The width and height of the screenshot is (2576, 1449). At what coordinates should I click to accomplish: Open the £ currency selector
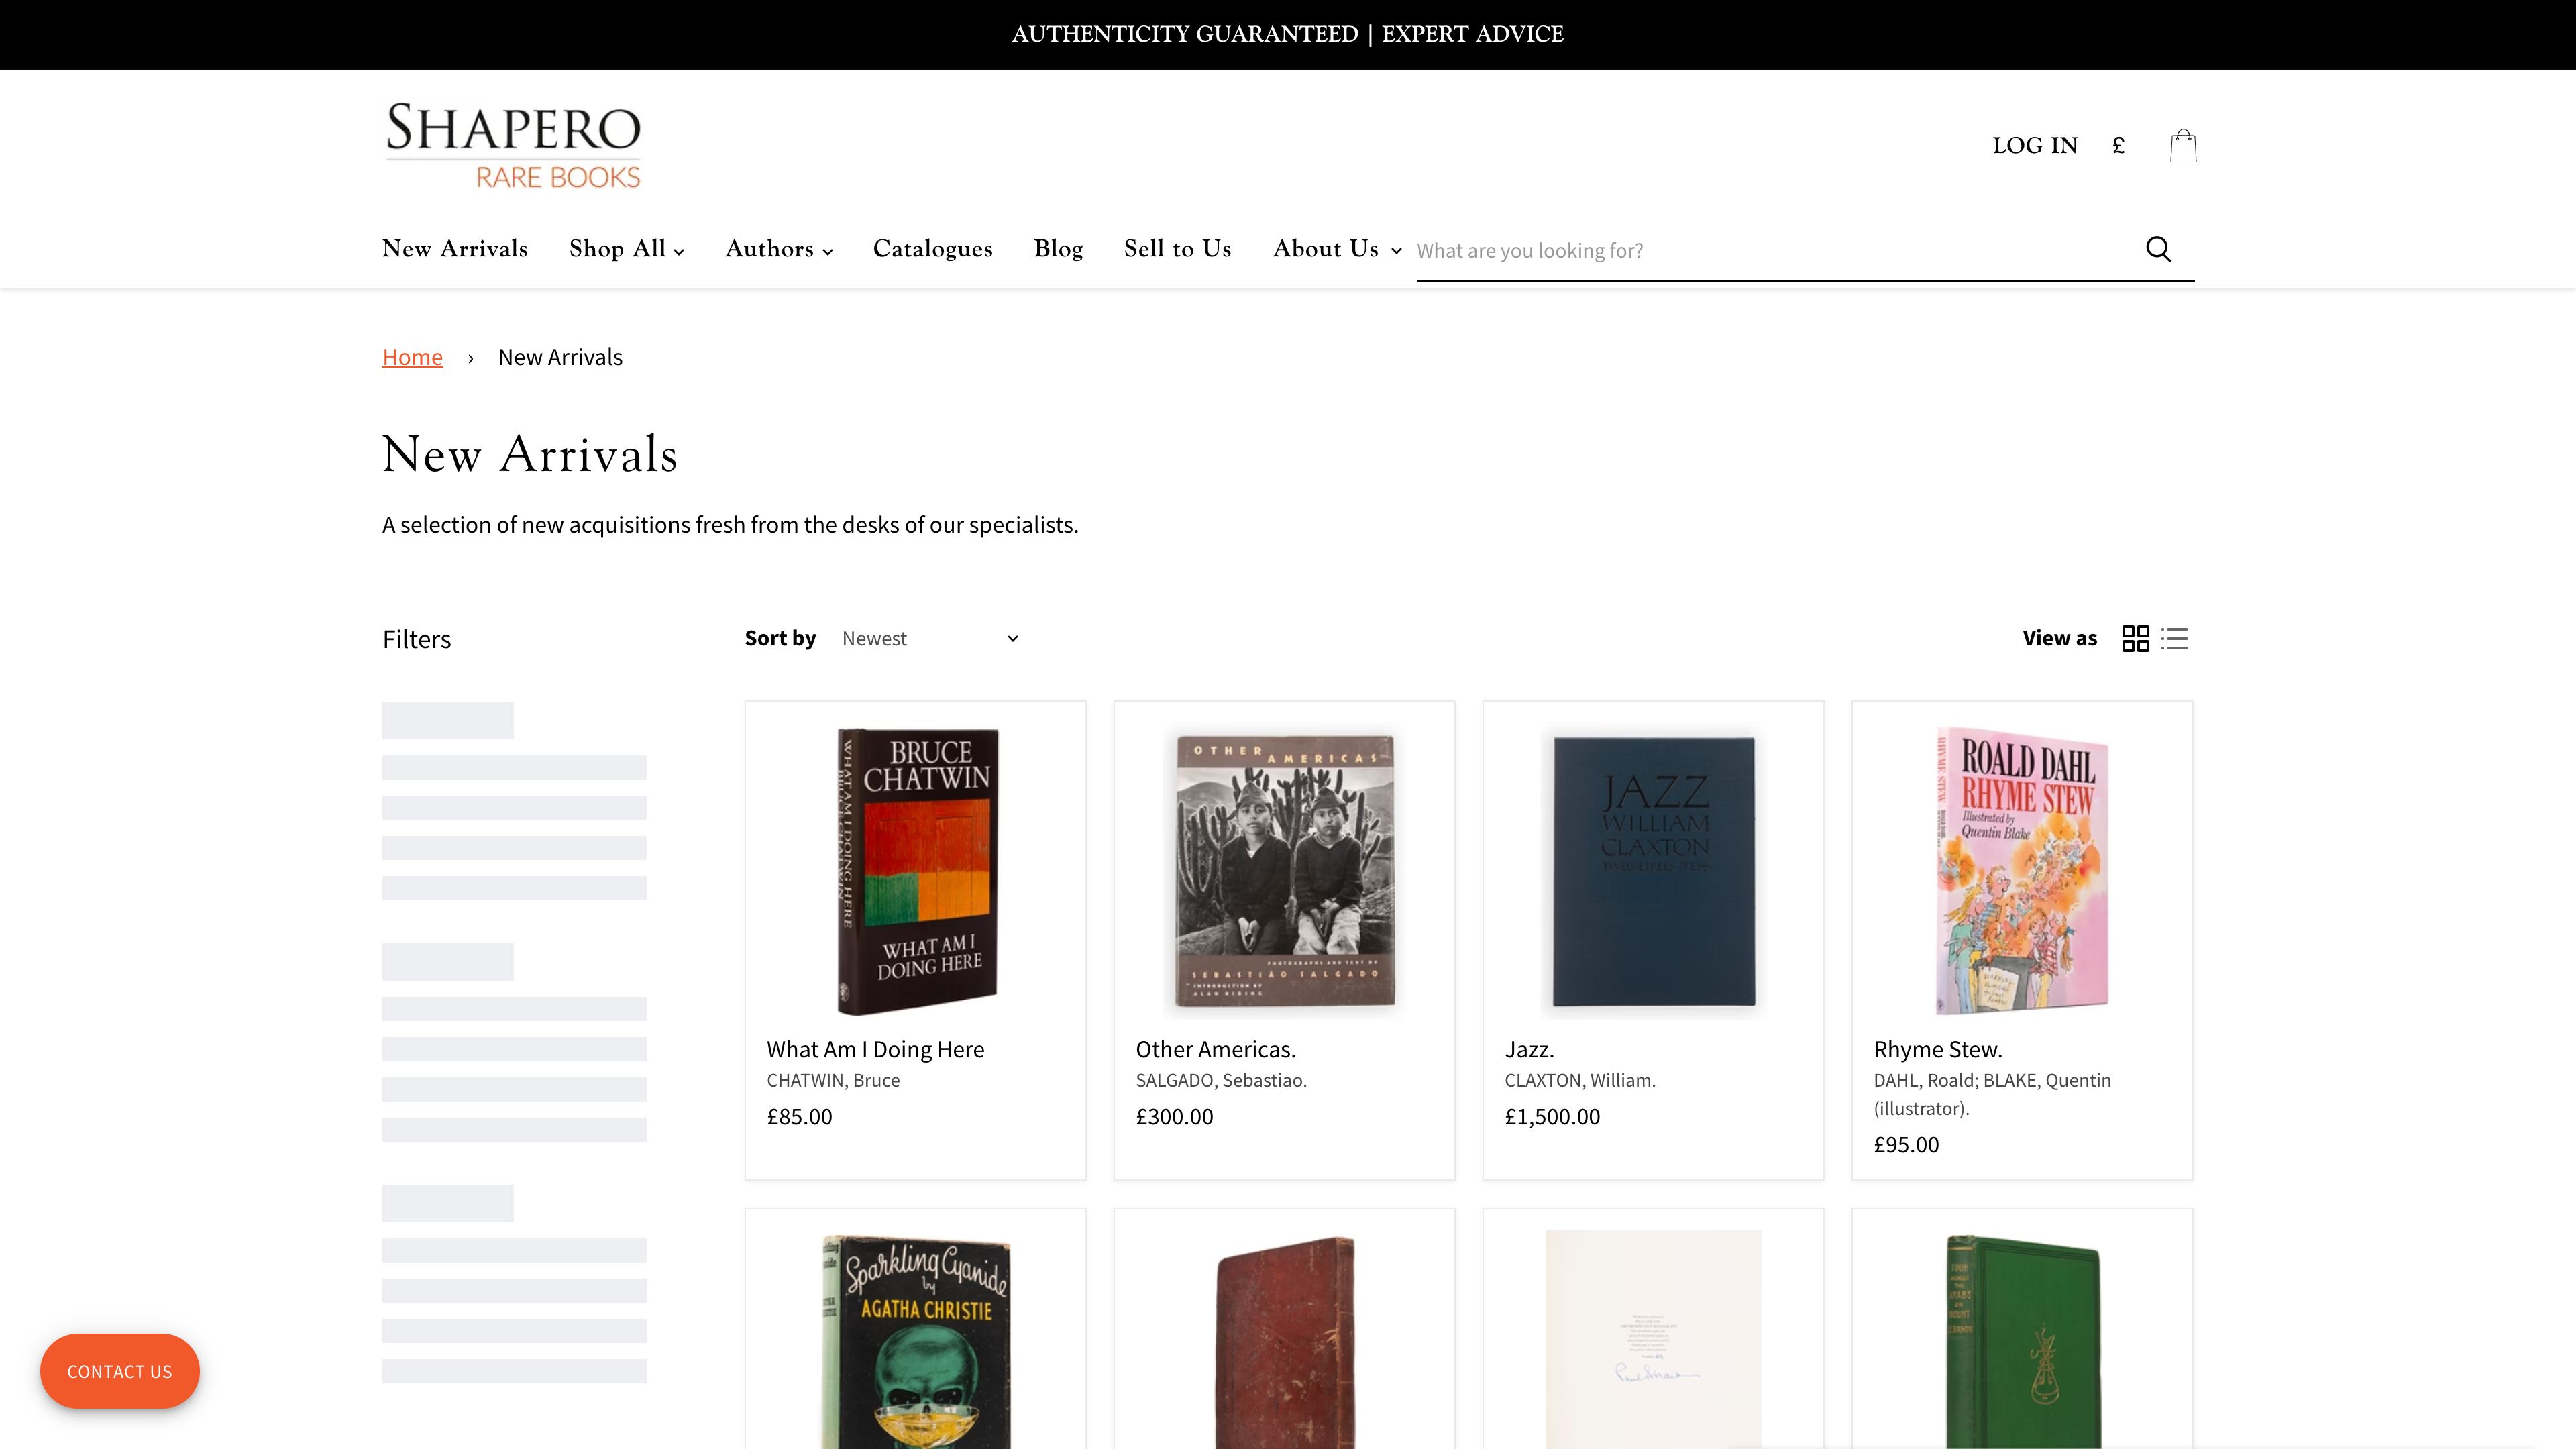tap(2118, 146)
